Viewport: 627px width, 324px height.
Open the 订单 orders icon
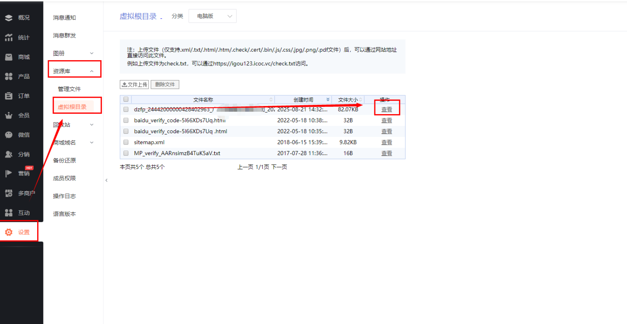tap(9, 96)
